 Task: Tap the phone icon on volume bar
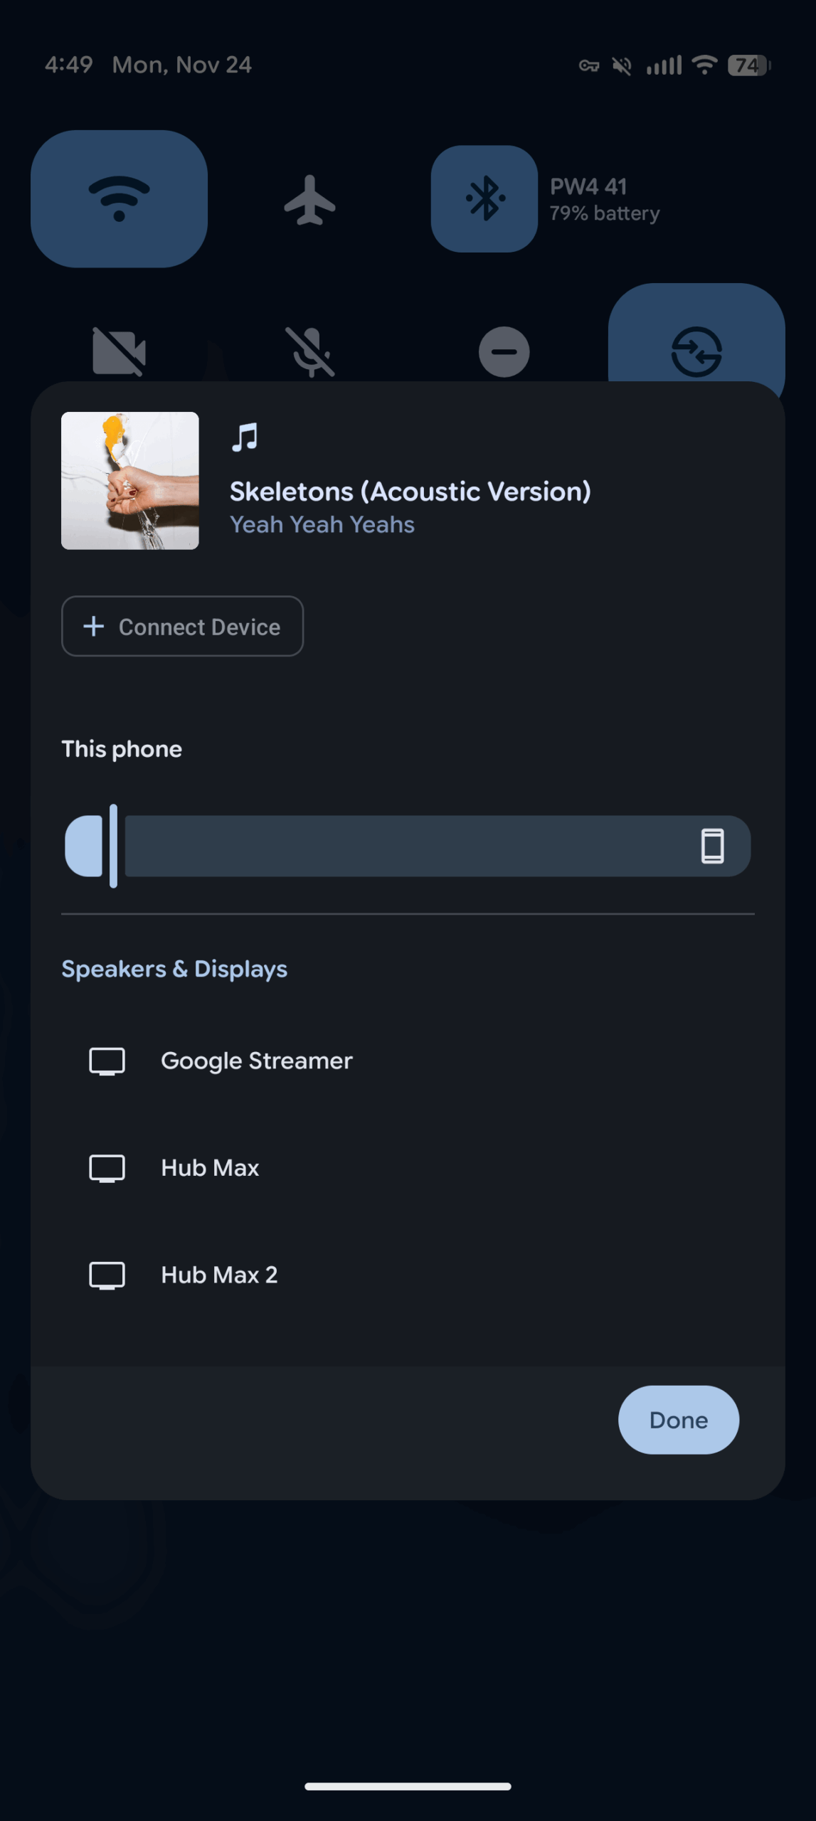pyautogui.click(x=712, y=846)
